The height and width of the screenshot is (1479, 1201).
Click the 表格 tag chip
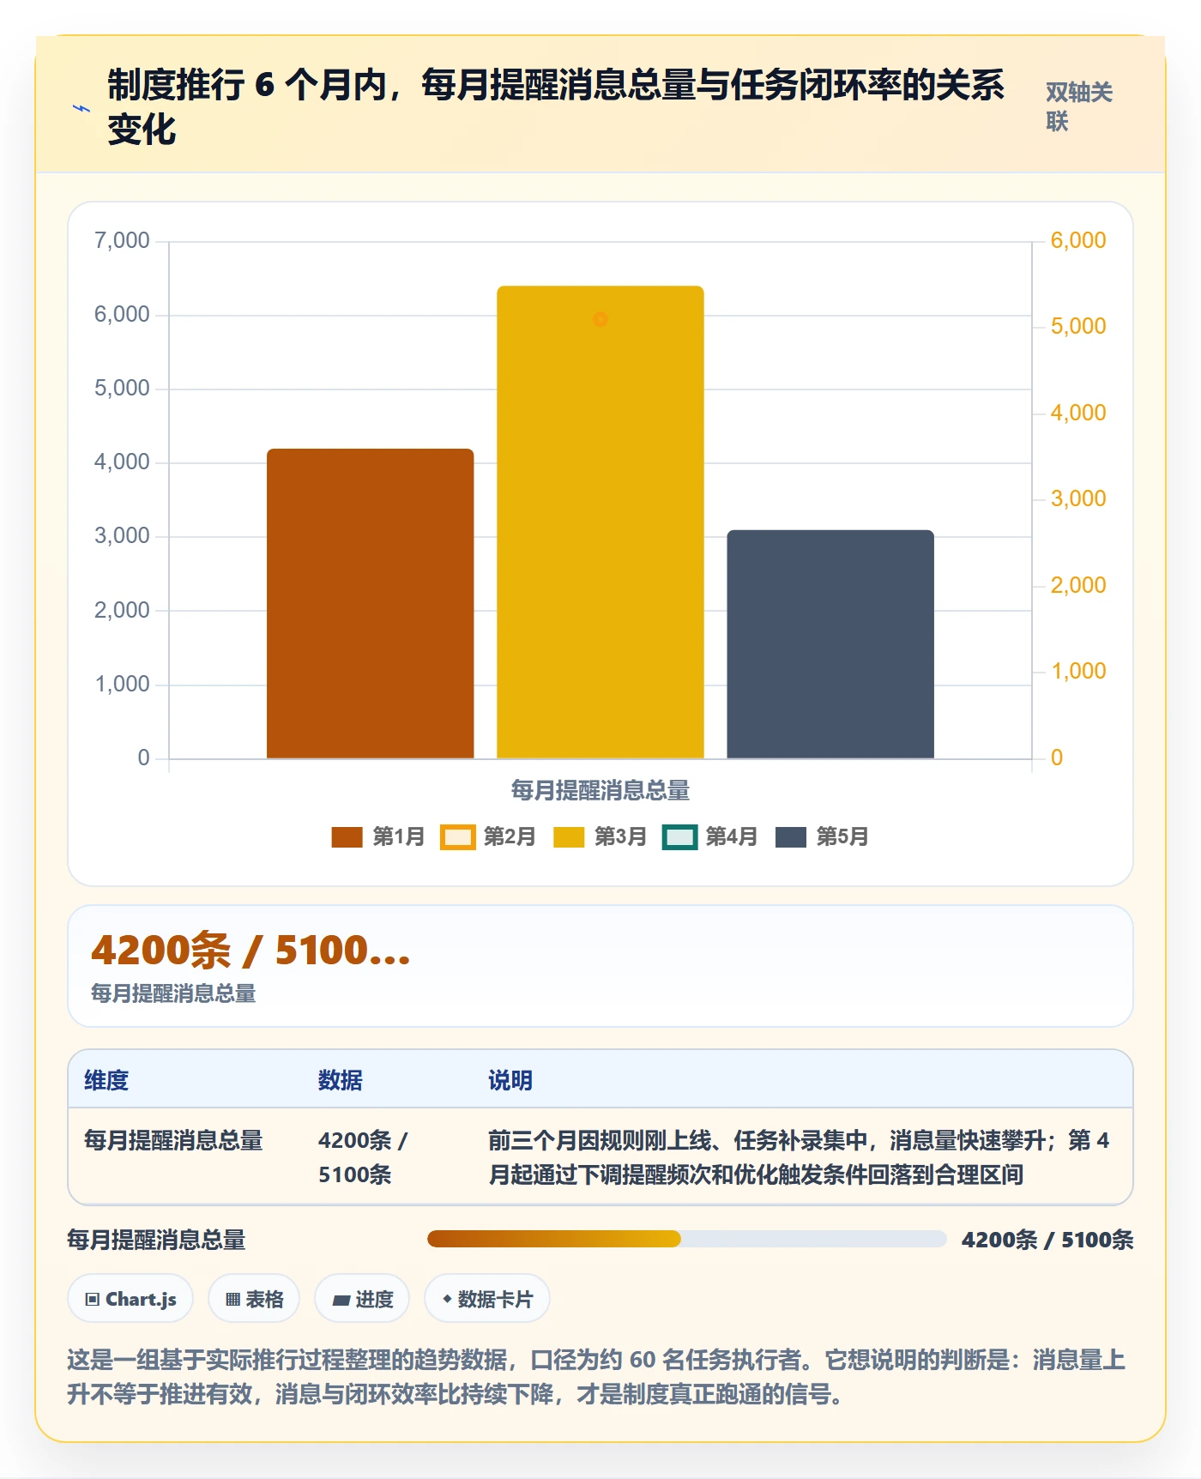click(254, 1299)
